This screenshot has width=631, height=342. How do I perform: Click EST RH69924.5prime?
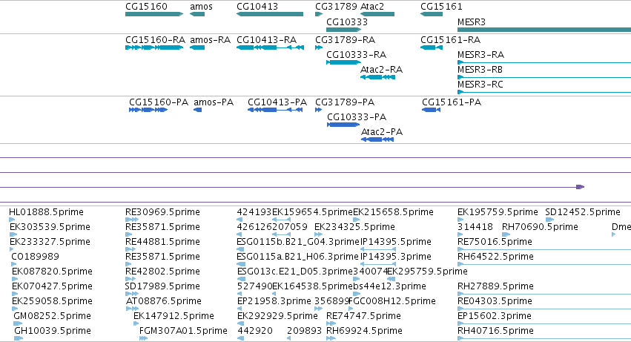tap(364, 331)
